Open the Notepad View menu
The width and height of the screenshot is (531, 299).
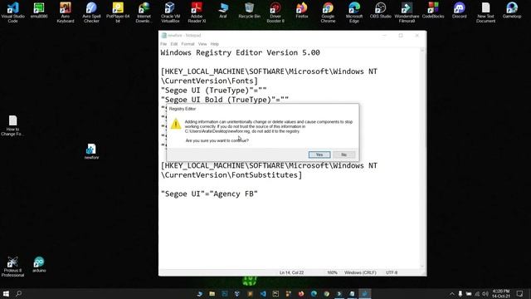click(202, 44)
